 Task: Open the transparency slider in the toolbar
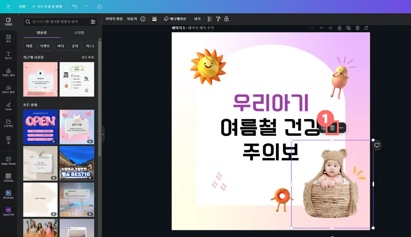(x=209, y=19)
